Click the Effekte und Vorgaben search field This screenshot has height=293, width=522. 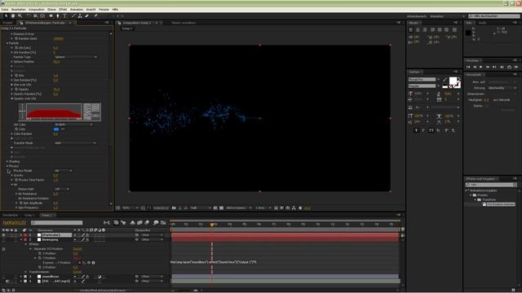tap(491, 185)
